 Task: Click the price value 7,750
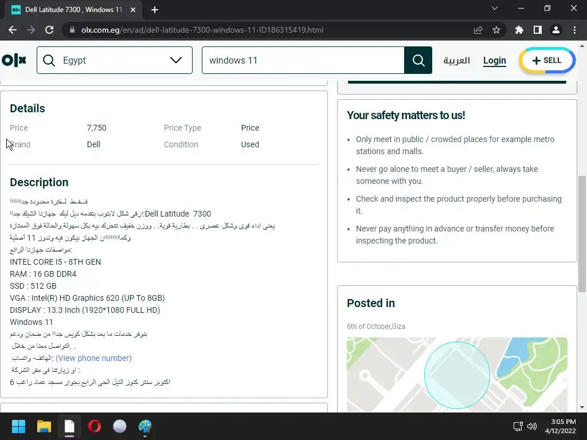[x=96, y=128]
